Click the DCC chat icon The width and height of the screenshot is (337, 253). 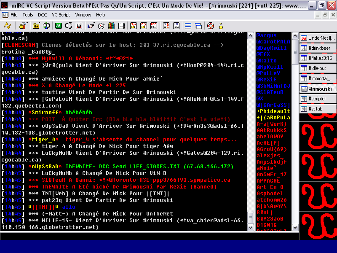[x=144, y=26]
